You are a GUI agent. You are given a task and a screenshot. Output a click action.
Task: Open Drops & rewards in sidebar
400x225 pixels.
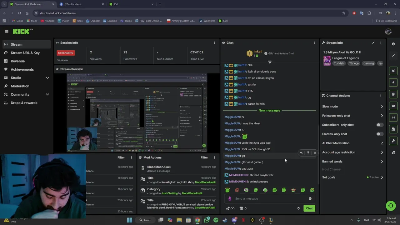click(27, 103)
